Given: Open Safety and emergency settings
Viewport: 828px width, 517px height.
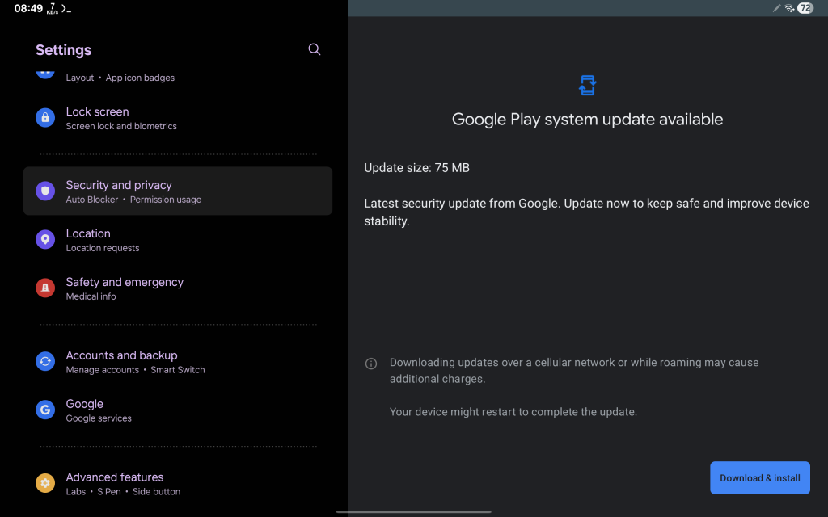Looking at the screenshot, I should pos(177,288).
